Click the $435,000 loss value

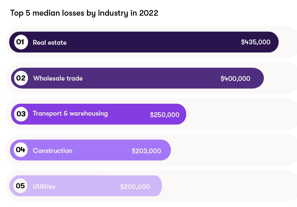tap(256, 42)
